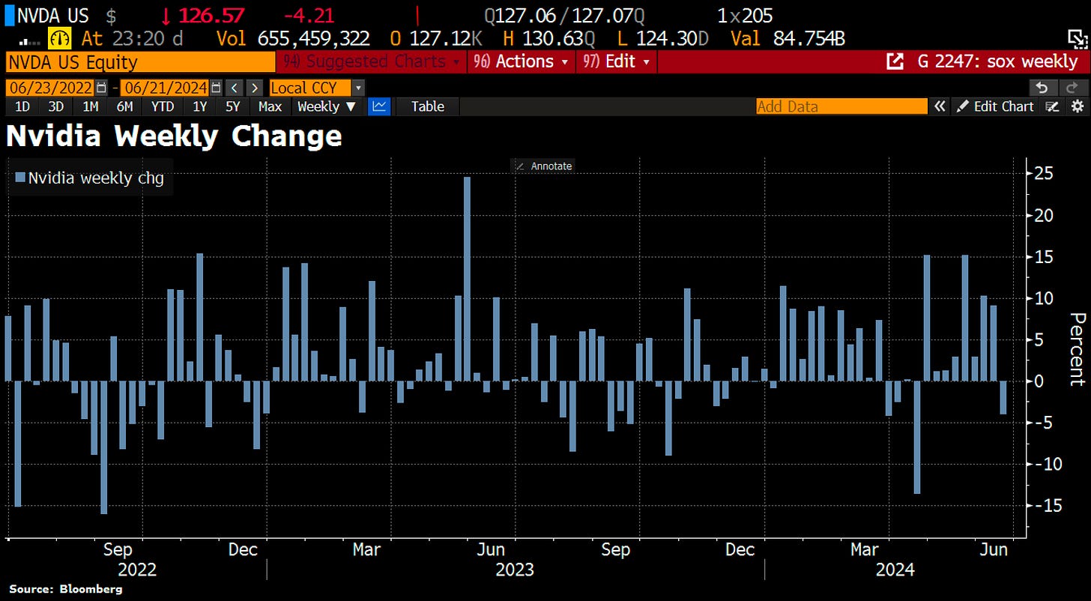The height and width of the screenshot is (601, 1091).
Task: Open the annotation pencil-line tool icon
Action: [1053, 106]
